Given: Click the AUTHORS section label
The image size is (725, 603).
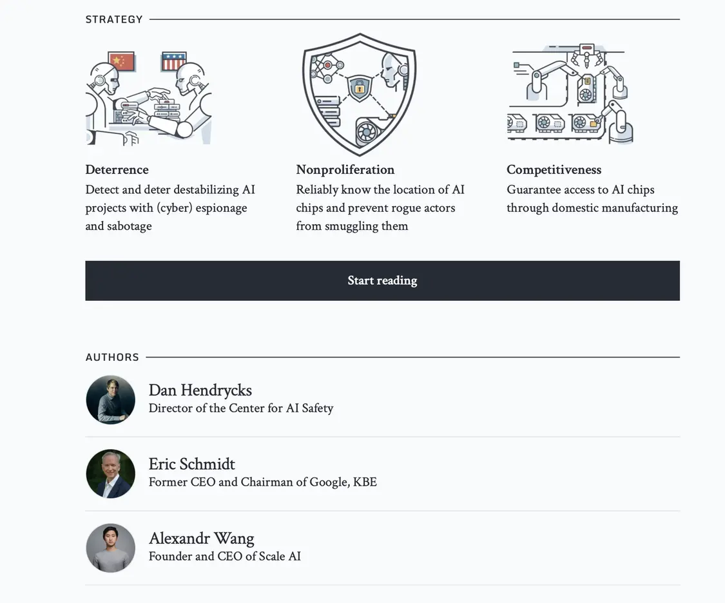Looking at the screenshot, I should 112,357.
